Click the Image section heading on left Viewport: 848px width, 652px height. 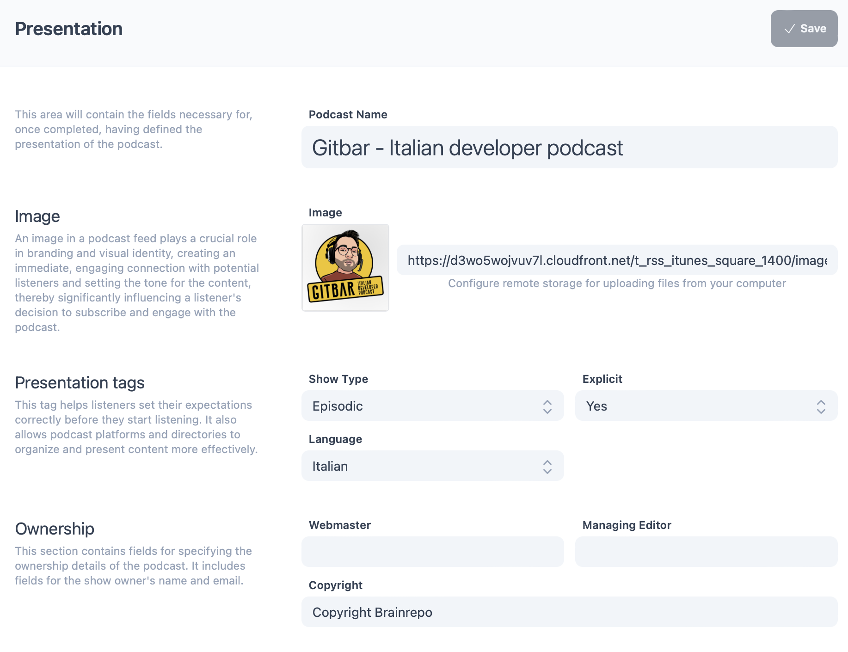pyautogui.click(x=37, y=216)
